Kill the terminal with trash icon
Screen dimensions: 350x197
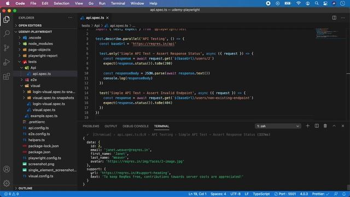point(325,126)
